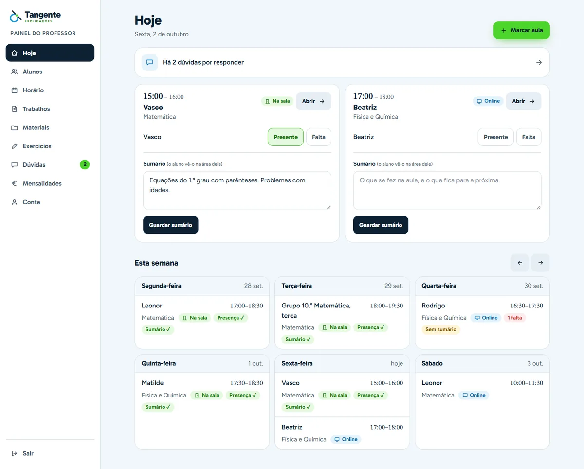Click the 1 falta tag on Rodrigo's lesson
584x469 pixels.
click(x=515, y=318)
